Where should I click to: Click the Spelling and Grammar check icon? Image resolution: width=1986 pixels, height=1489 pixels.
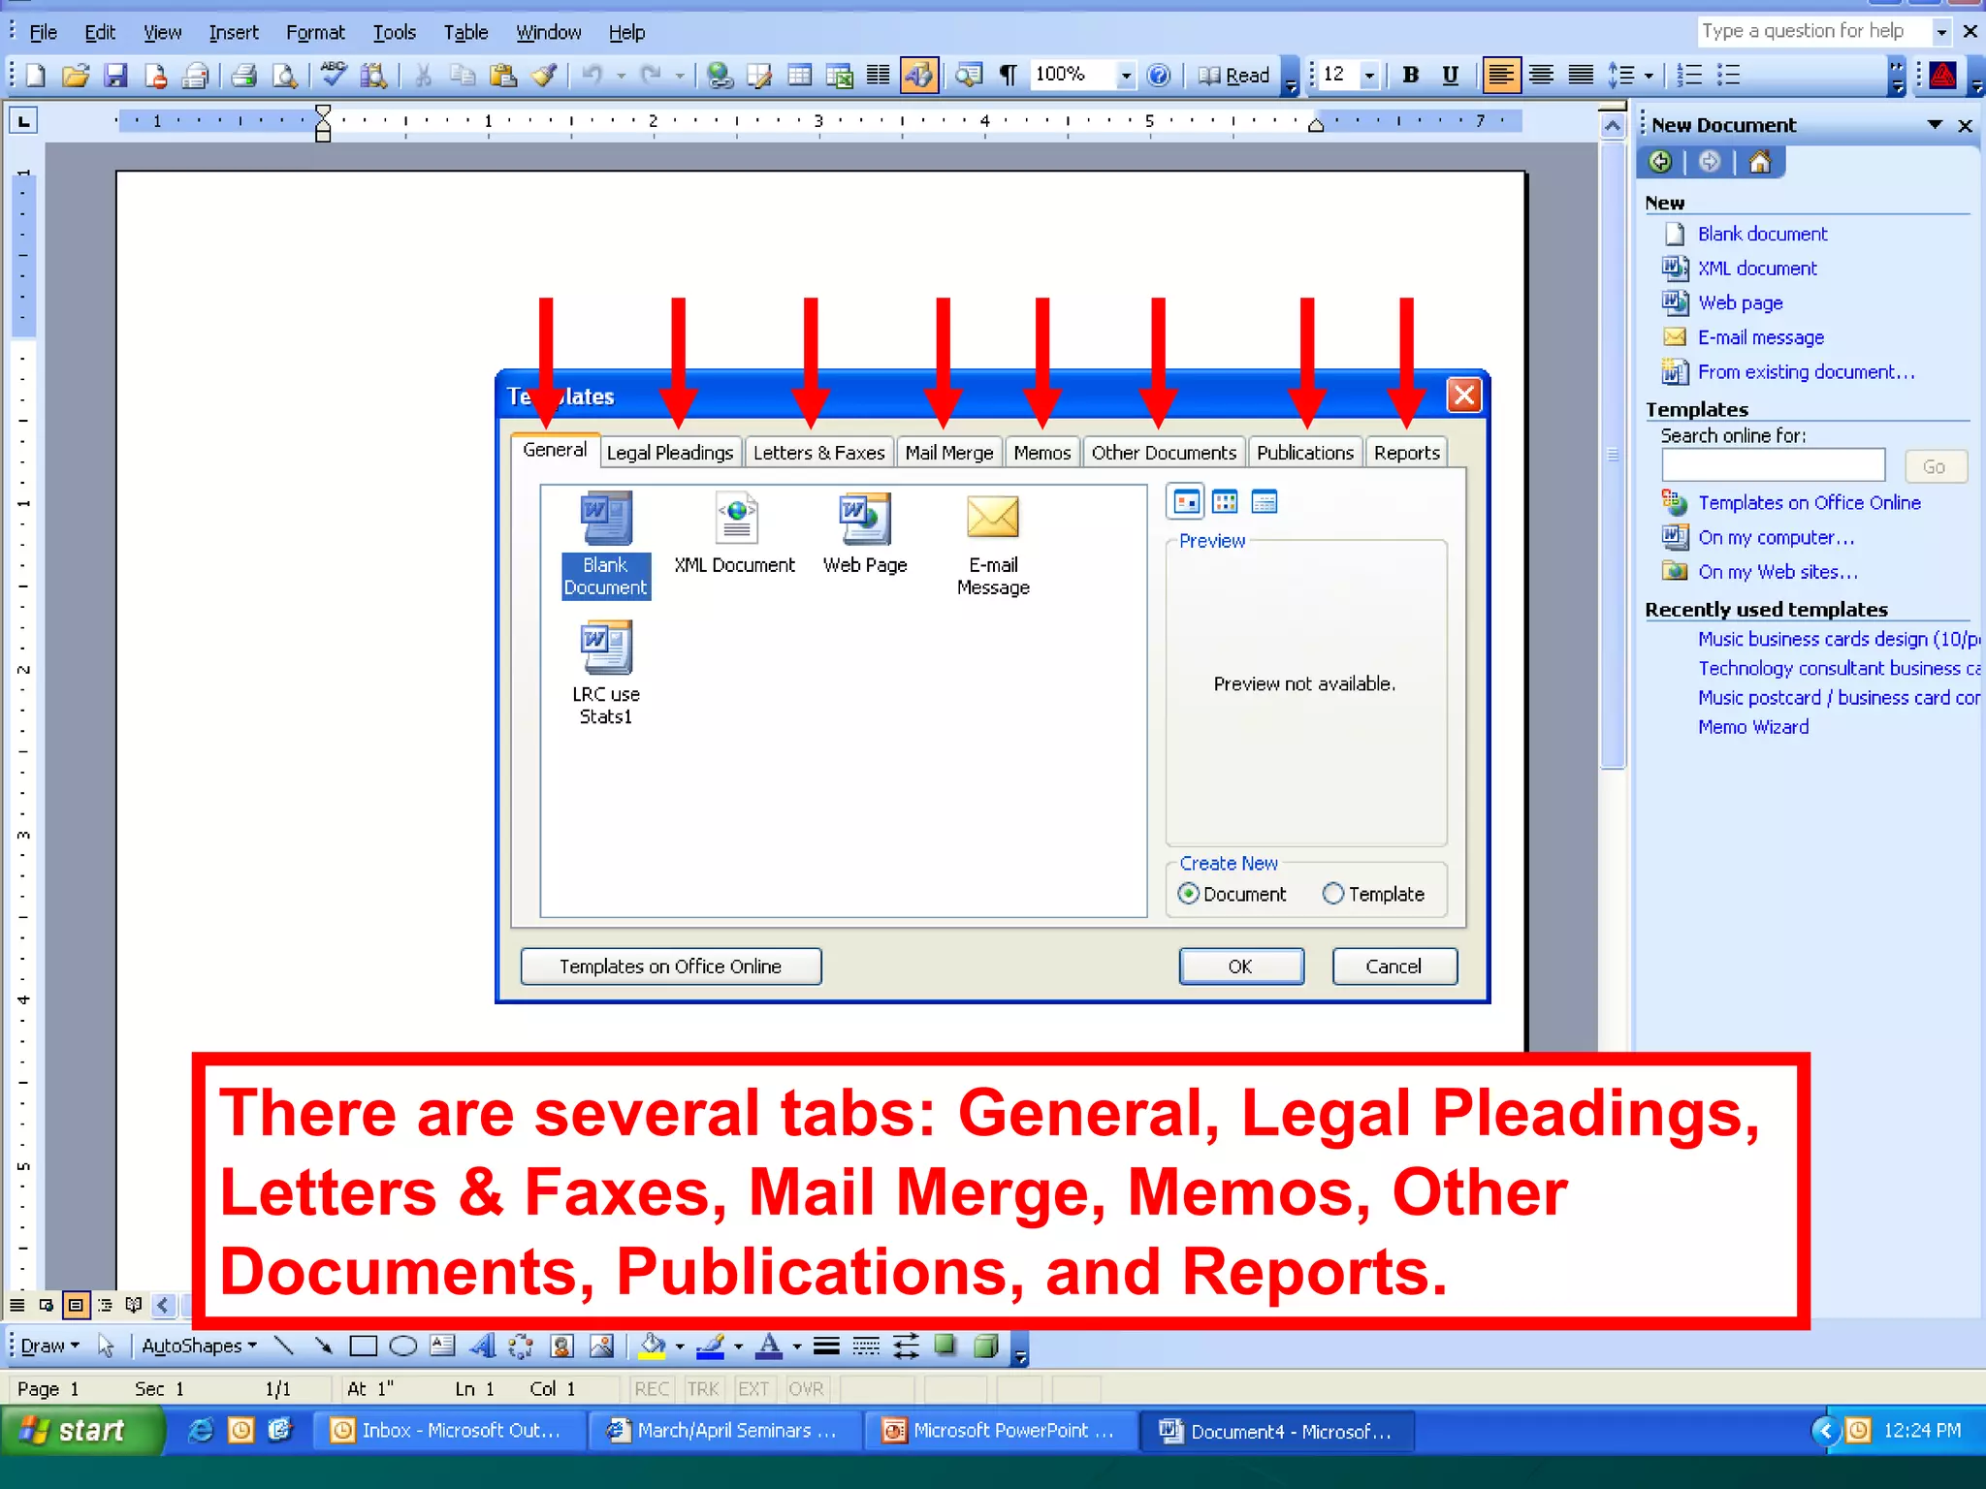click(334, 76)
